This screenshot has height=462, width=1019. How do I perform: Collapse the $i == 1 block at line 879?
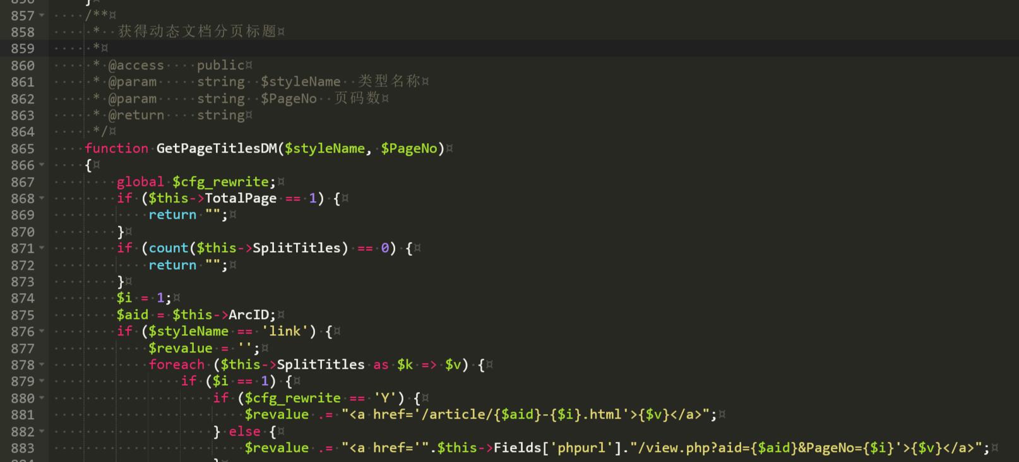tap(42, 381)
